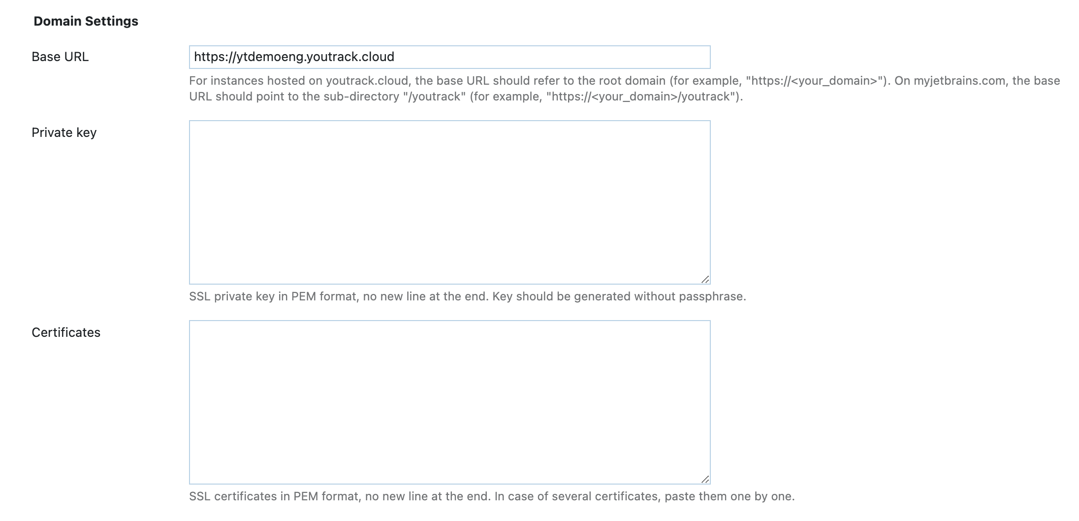
Task: Focus the Certificates text area
Action: click(449, 402)
